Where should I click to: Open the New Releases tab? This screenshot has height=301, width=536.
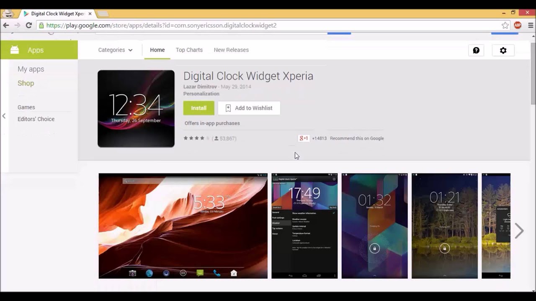(x=231, y=50)
